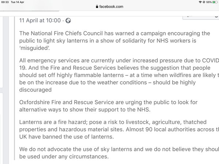Tap the padlock icon beside facebook.com
The height and width of the screenshot is (164, 219).
tap(97, 7)
